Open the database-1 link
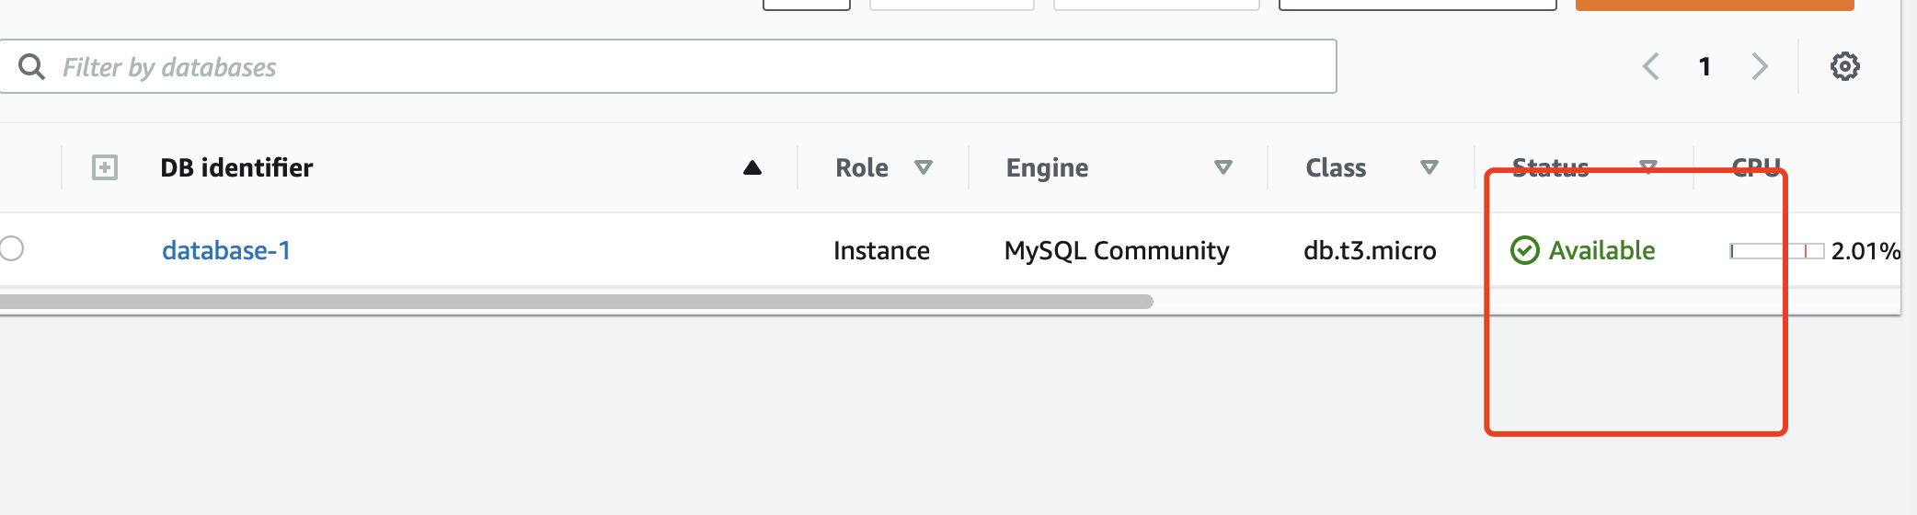 coord(226,250)
